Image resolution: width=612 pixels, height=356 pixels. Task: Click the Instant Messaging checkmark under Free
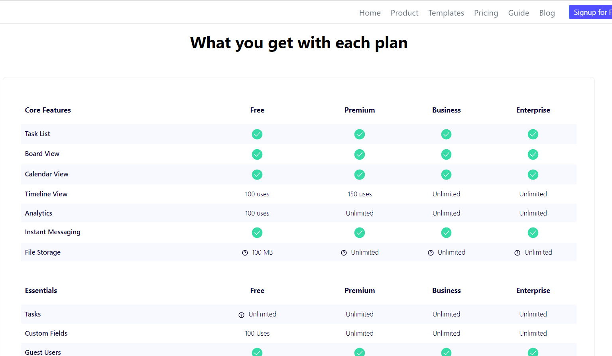point(257,232)
